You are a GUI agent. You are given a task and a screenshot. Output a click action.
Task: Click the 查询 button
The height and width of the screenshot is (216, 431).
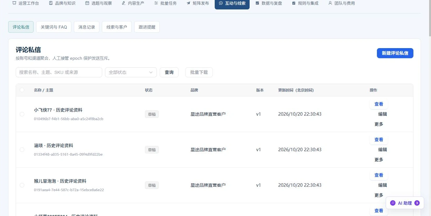(x=169, y=72)
